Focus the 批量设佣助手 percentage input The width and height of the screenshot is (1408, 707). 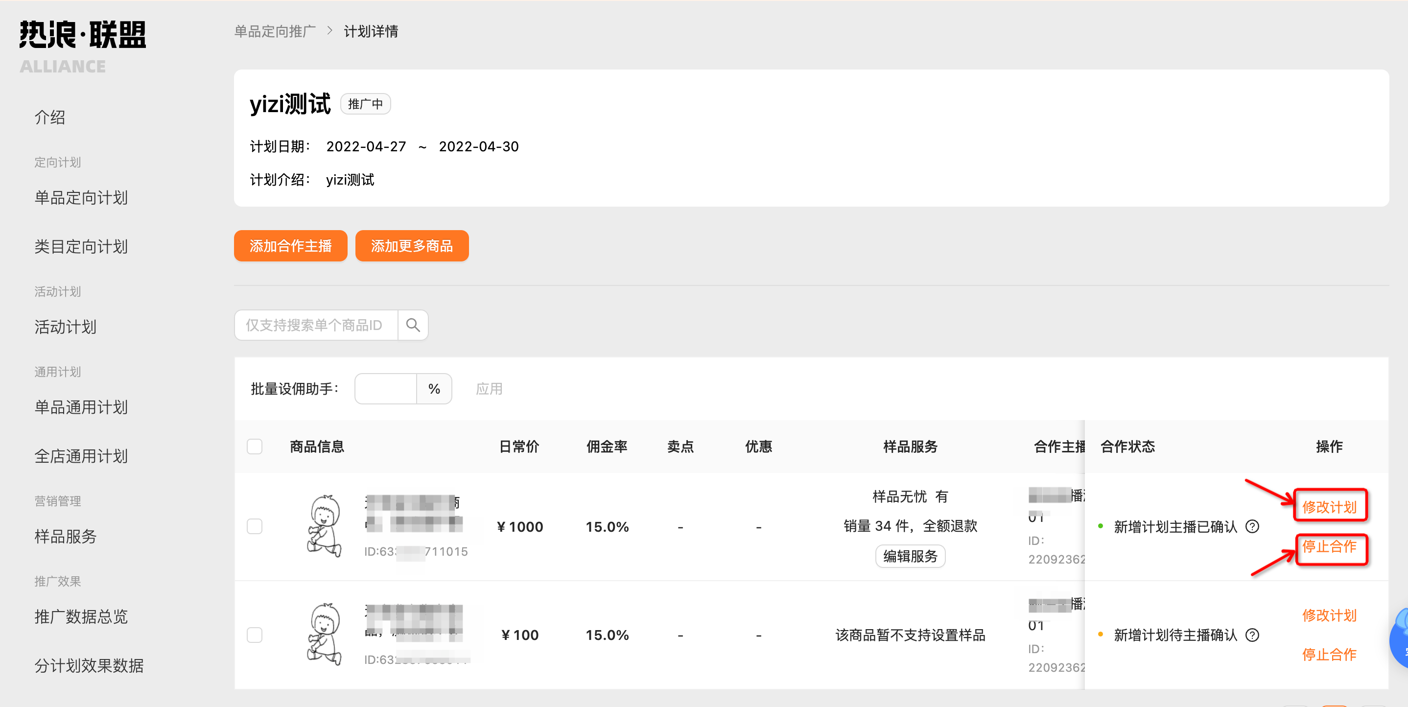[386, 389]
